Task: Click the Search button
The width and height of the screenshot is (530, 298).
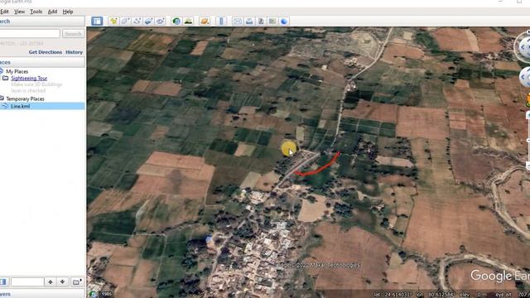Action: tap(73, 34)
